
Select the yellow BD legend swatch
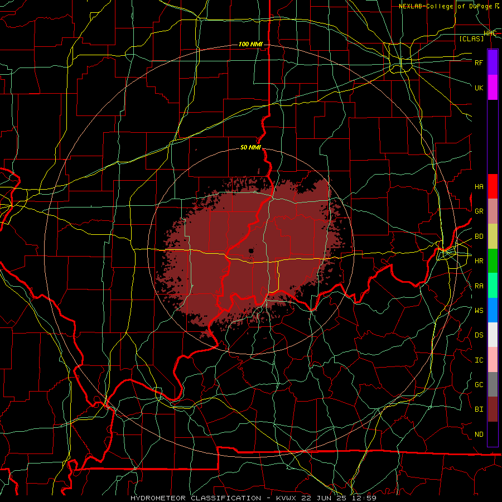[x=493, y=236]
